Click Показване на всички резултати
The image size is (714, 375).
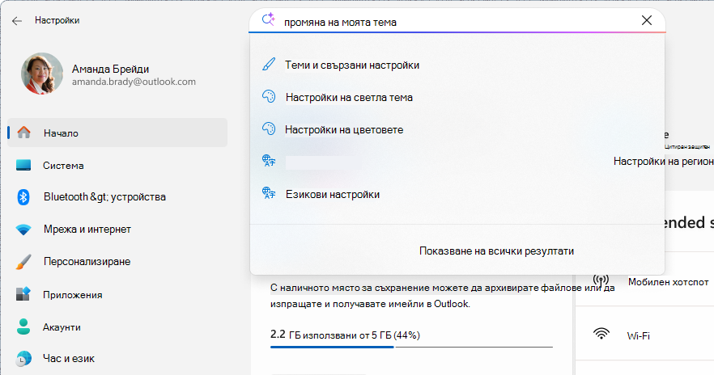pyautogui.click(x=496, y=251)
